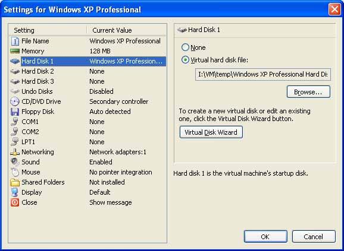Click the 'Network adapters:1' value

click(x=118, y=152)
